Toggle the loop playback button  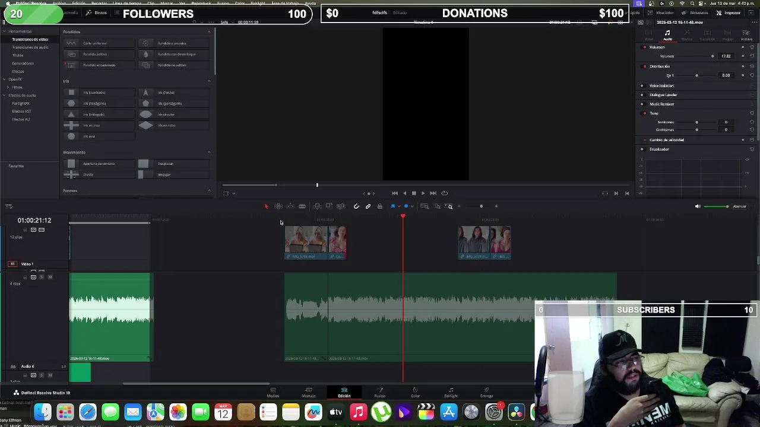coord(444,193)
